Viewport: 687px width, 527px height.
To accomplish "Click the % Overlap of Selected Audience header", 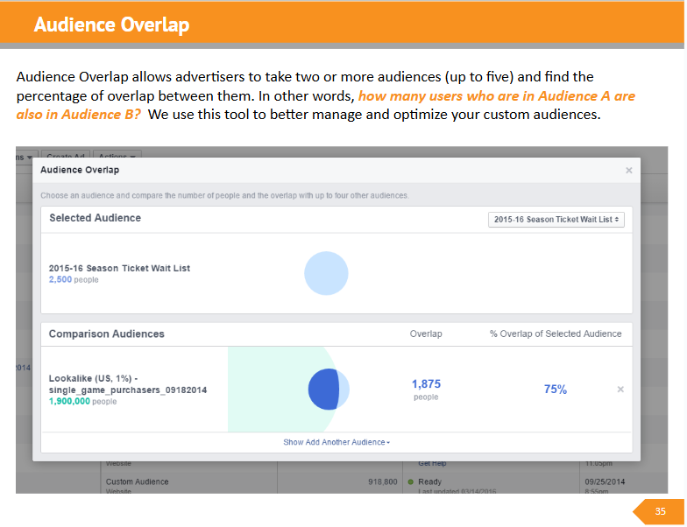I will [556, 334].
